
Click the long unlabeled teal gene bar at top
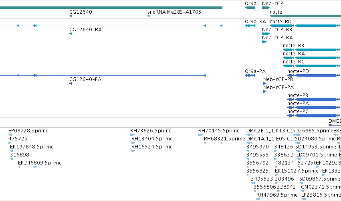coord(111,8)
